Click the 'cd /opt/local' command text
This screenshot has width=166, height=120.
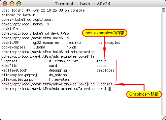(x=40, y=19)
